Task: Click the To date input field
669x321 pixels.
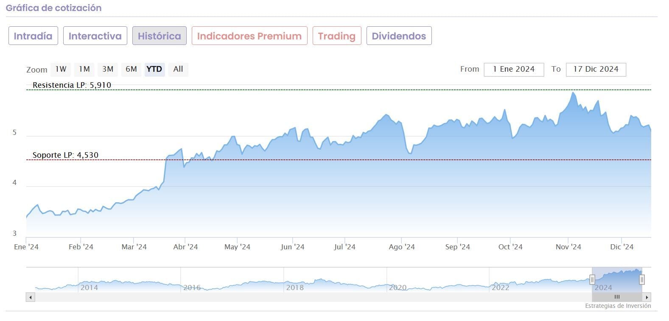Action: tap(596, 70)
